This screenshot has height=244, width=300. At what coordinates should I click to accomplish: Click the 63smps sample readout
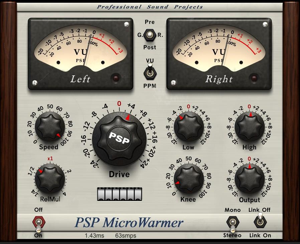point(126,236)
